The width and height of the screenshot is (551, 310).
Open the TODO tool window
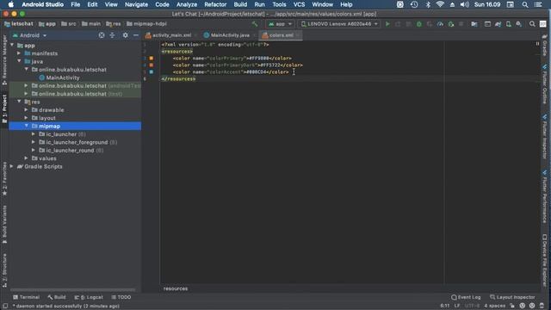pyautogui.click(x=121, y=297)
